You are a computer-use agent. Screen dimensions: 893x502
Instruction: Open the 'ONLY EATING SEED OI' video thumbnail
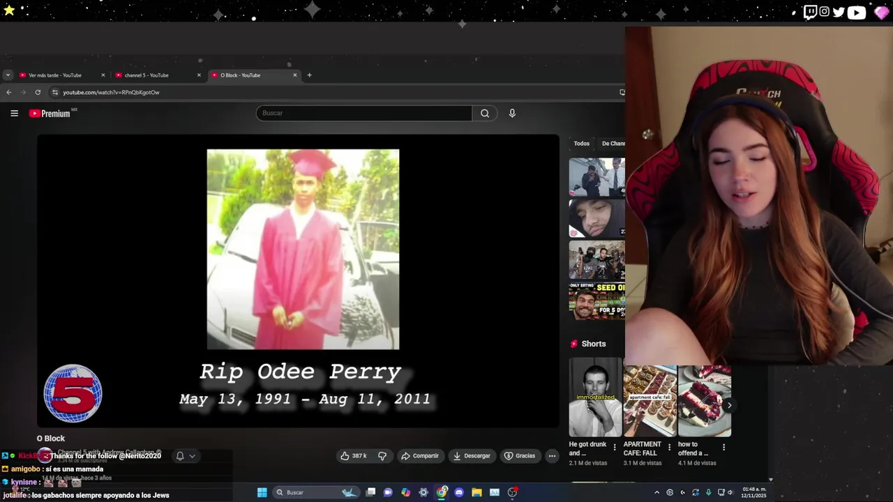pyautogui.click(x=596, y=301)
